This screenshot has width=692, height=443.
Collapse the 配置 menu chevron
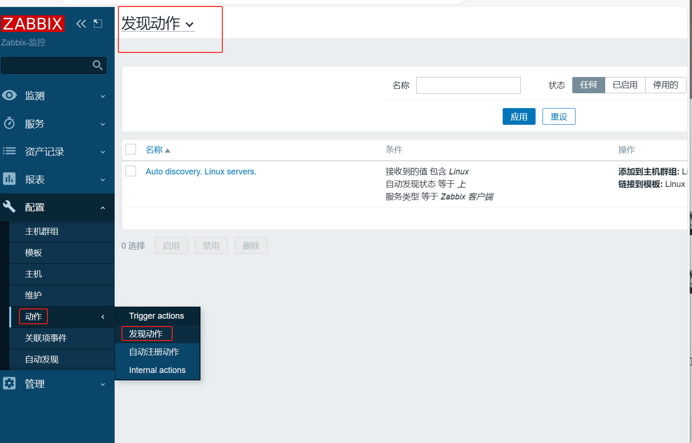[103, 208]
